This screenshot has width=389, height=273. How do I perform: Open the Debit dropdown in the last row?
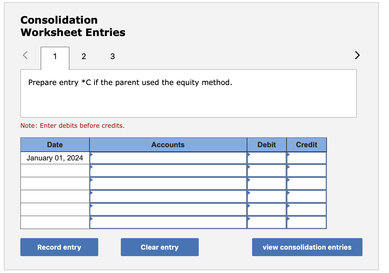point(249,219)
